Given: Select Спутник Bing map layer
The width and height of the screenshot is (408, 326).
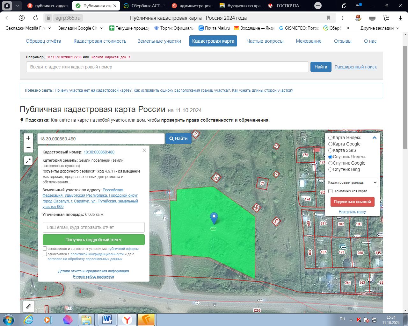Looking at the screenshot, I should point(331,169).
